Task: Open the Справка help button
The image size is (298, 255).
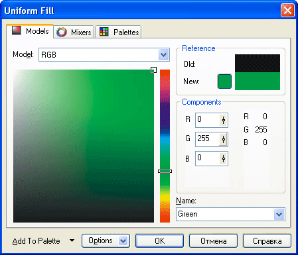Action: 267,241
